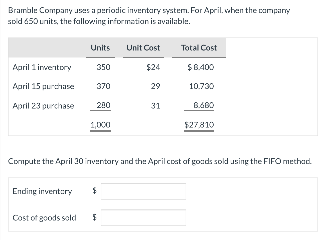The height and width of the screenshot is (240, 322).
Task: Click the 1,000 total units value
Action: click(x=100, y=124)
